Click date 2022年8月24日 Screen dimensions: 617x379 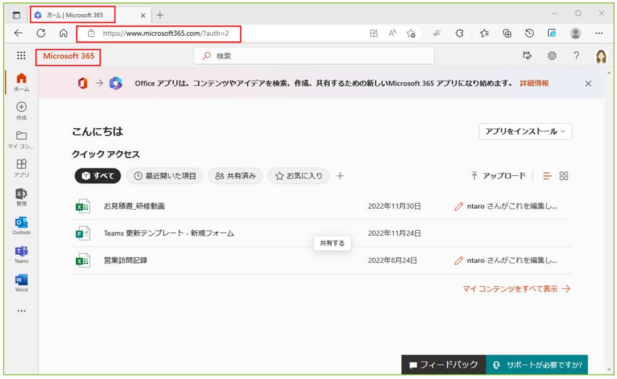click(392, 260)
